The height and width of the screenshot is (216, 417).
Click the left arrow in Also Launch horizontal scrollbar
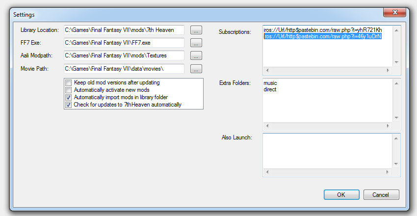pyautogui.click(x=267, y=172)
